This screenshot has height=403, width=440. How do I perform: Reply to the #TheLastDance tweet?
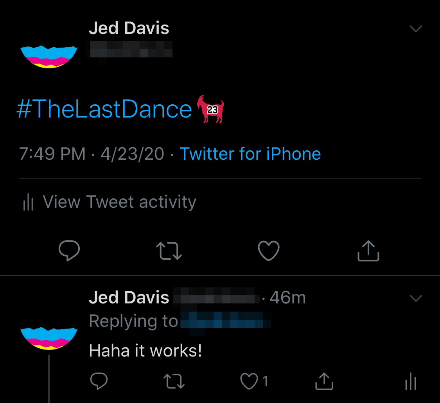click(69, 251)
